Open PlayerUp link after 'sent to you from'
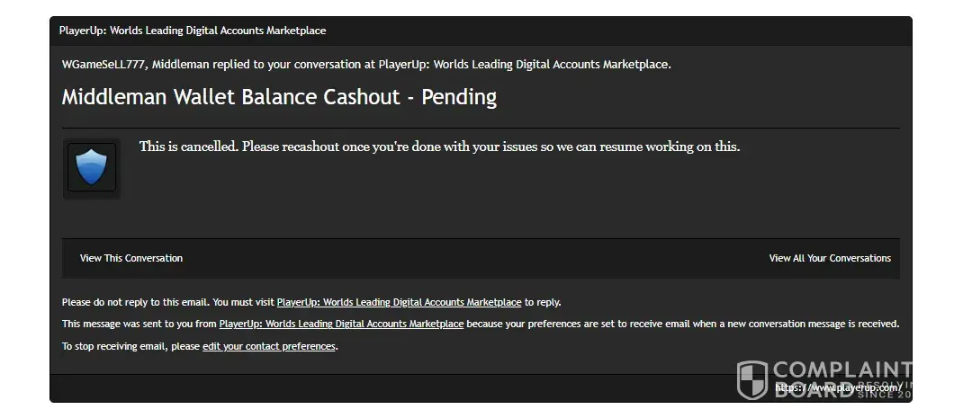This screenshot has width=972, height=418. point(341,324)
